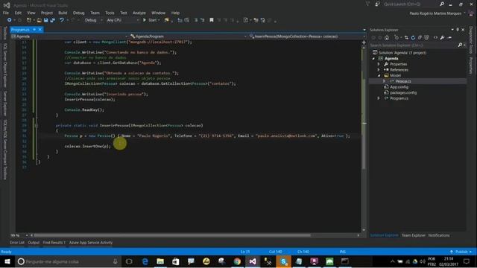The image size is (477, 268).
Task: Open the File menu
Action: pos(6,13)
